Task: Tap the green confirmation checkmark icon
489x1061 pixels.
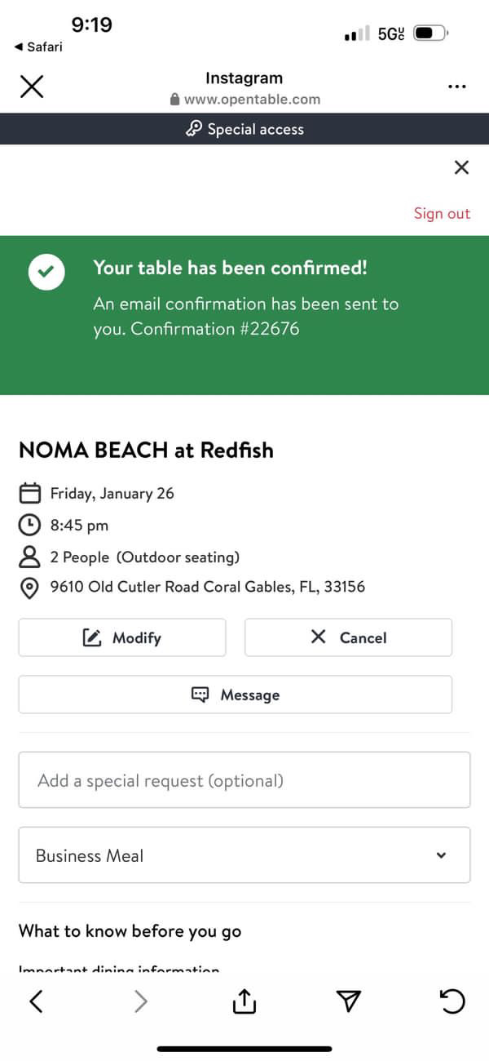Action: pos(46,273)
